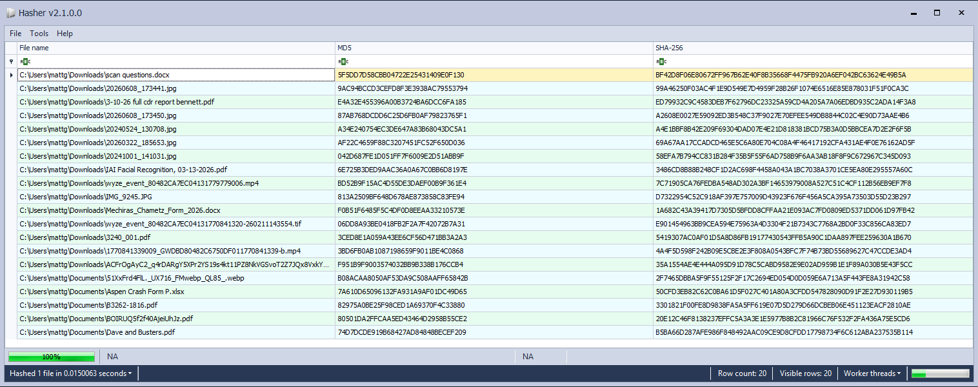
Task: Select the "Dave and Busters.pdf" file cell
Action: pyautogui.click(x=176, y=333)
